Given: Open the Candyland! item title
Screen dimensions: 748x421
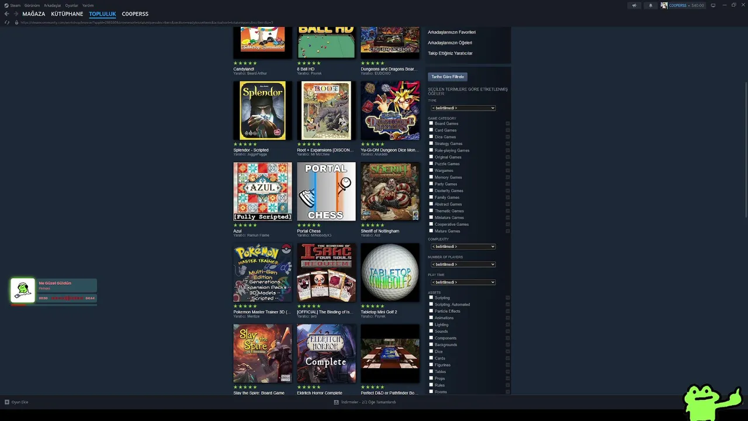Looking at the screenshot, I should coord(244,69).
